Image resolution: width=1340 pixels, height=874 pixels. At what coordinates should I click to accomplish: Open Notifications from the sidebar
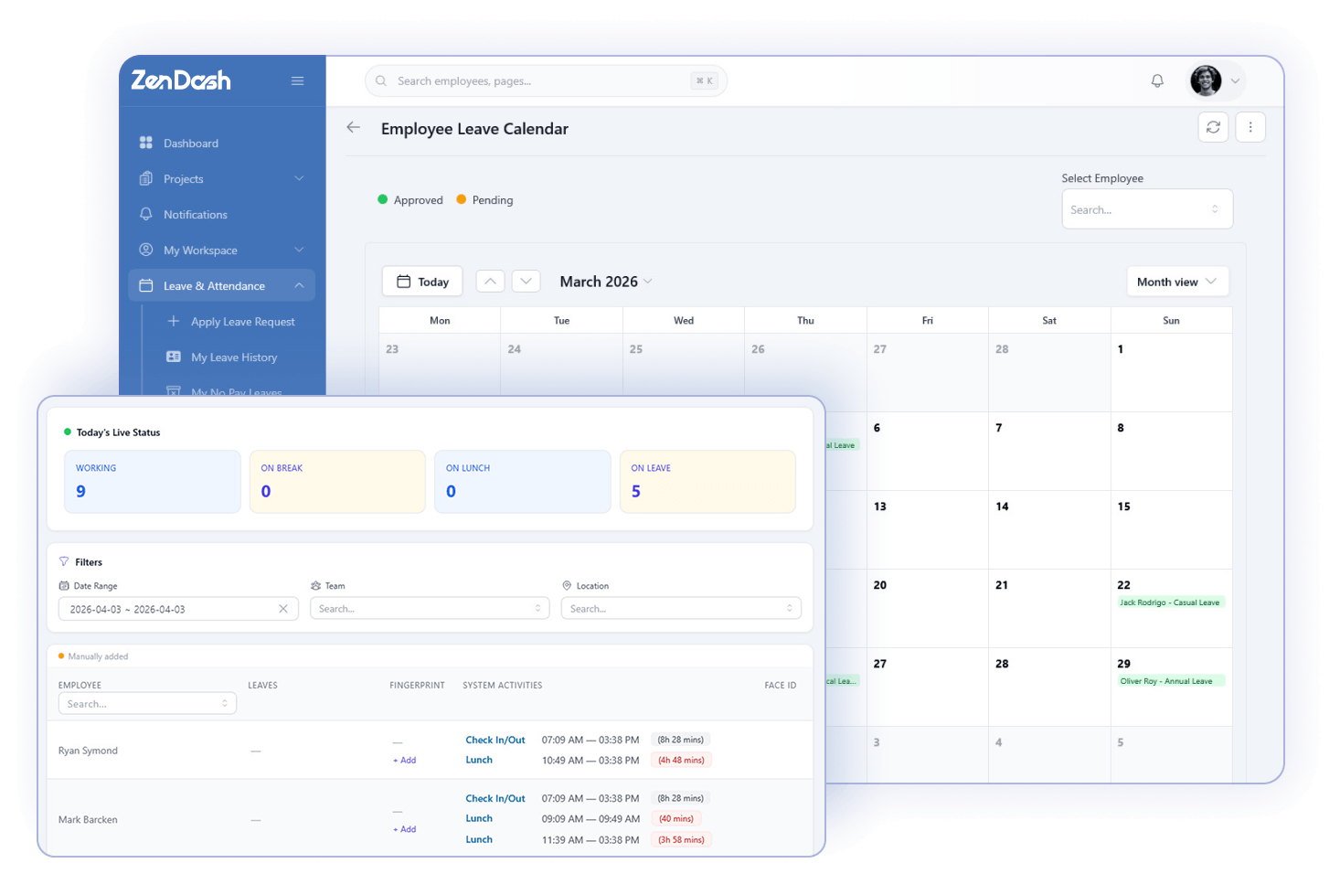pyautogui.click(x=196, y=214)
